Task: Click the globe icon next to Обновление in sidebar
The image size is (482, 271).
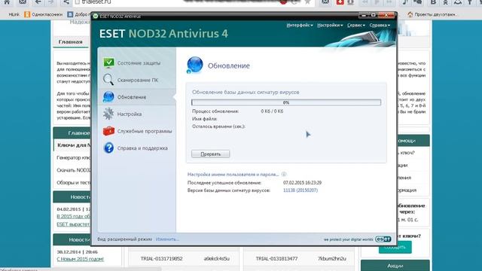Action: (108, 96)
